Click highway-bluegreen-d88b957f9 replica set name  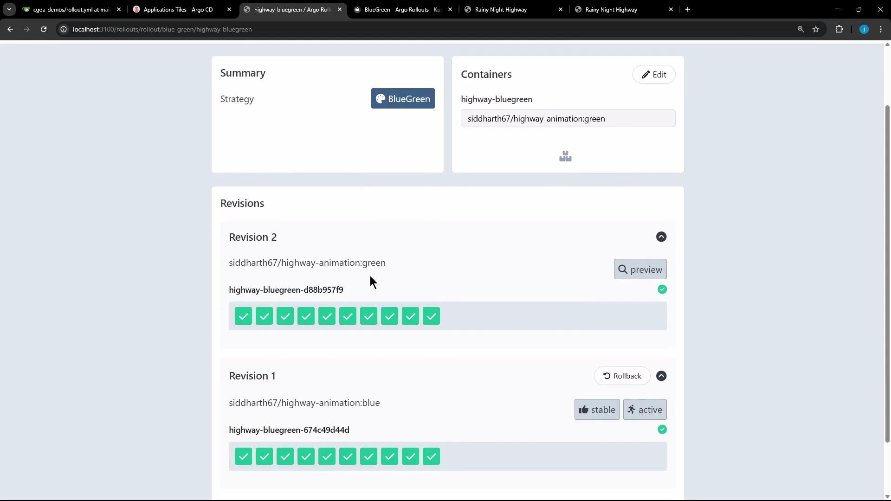[286, 289]
